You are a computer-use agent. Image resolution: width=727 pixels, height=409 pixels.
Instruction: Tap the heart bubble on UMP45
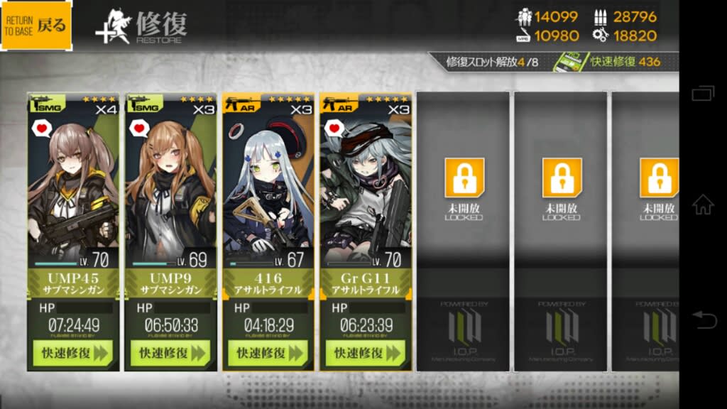pyautogui.click(x=42, y=128)
